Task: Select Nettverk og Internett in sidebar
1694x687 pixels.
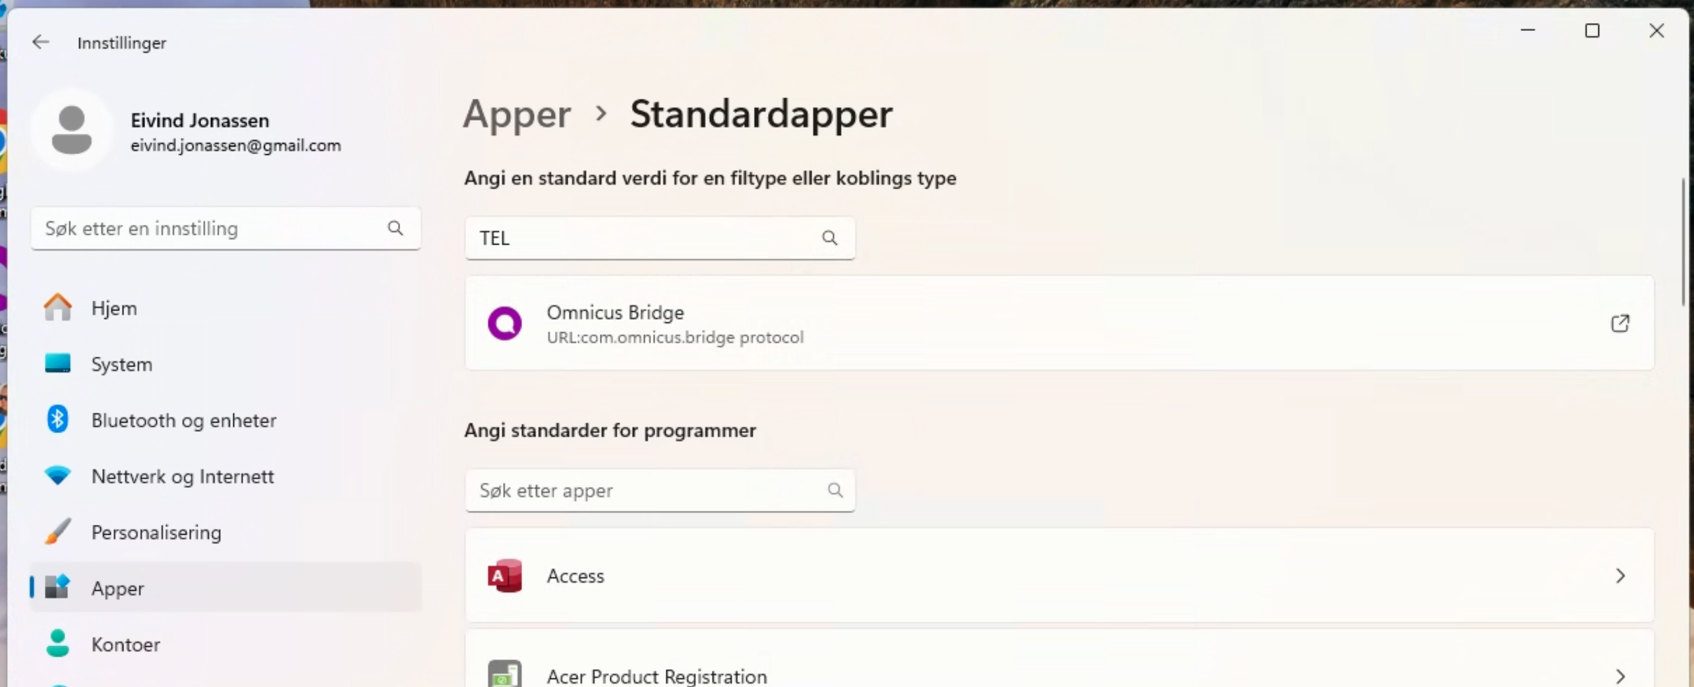Action: pos(182,476)
